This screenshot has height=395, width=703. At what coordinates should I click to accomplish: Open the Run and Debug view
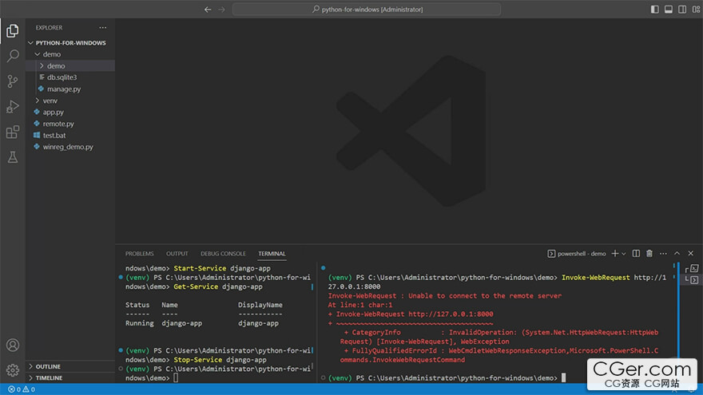pyautogui.click(x=13, y=106)
